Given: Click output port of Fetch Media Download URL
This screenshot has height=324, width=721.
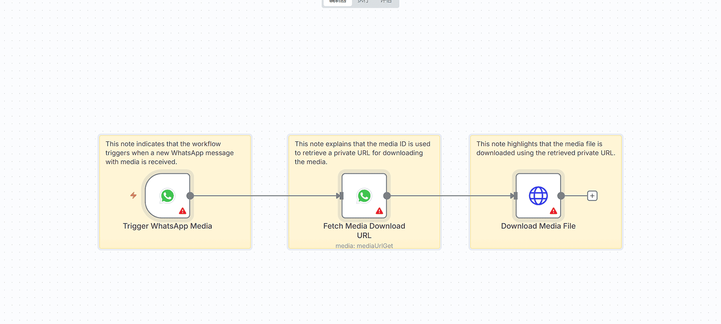Looking at the screenshot, I should coord(387,196).
